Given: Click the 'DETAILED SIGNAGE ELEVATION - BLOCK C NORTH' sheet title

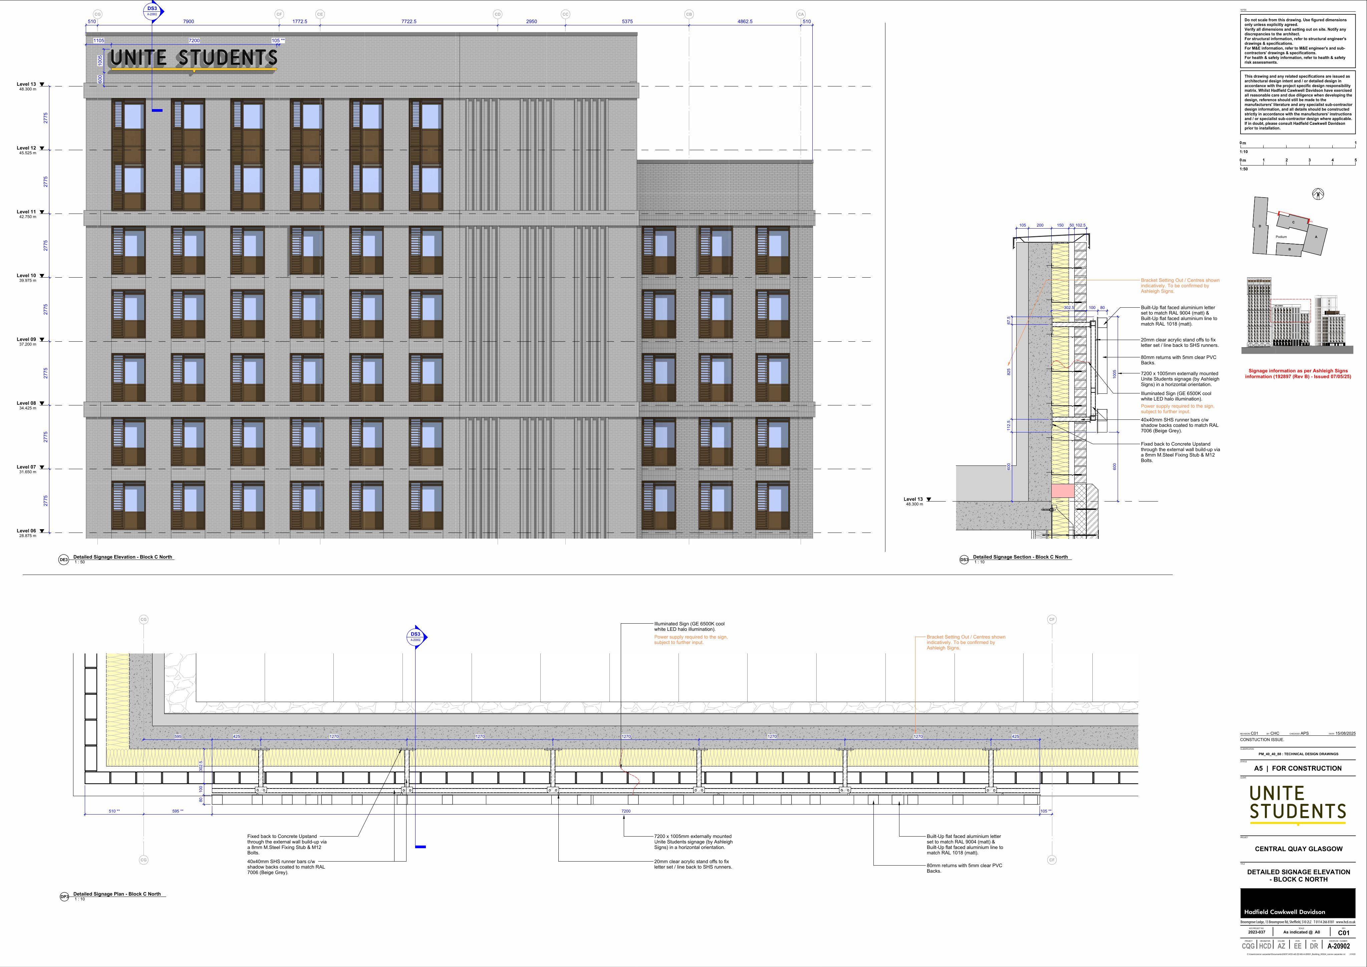Looking at the screenshot, I should (1299, 875).
